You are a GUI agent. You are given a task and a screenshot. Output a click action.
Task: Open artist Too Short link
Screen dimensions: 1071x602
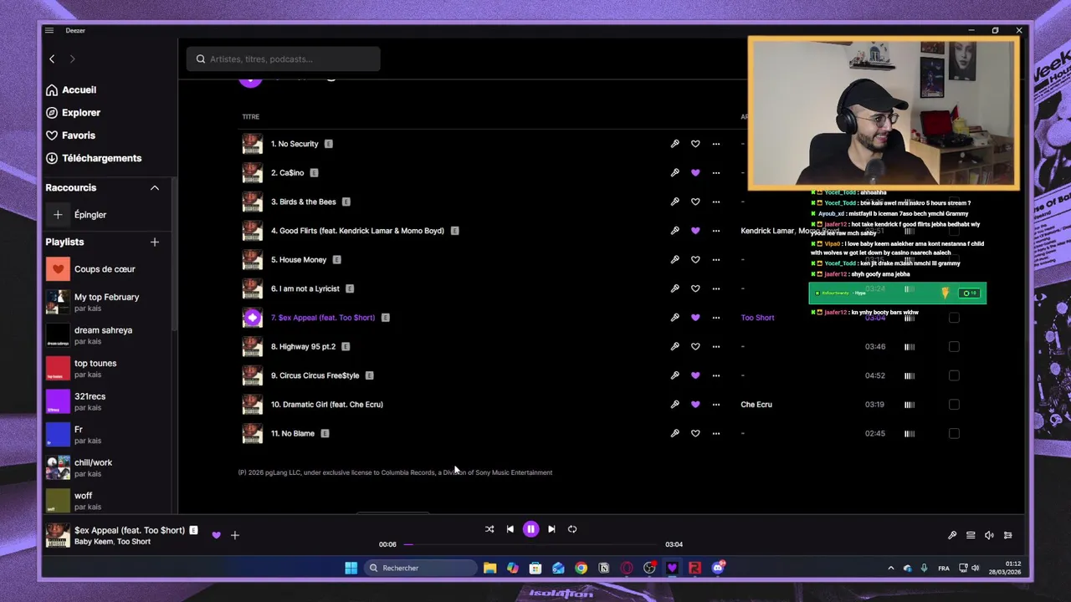coord(757,318)
